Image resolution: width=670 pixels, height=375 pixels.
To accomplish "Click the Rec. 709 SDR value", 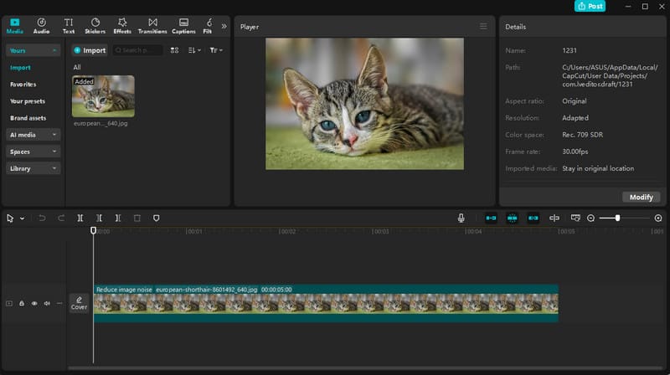I will pyautogui.click(x=582, y=135).
